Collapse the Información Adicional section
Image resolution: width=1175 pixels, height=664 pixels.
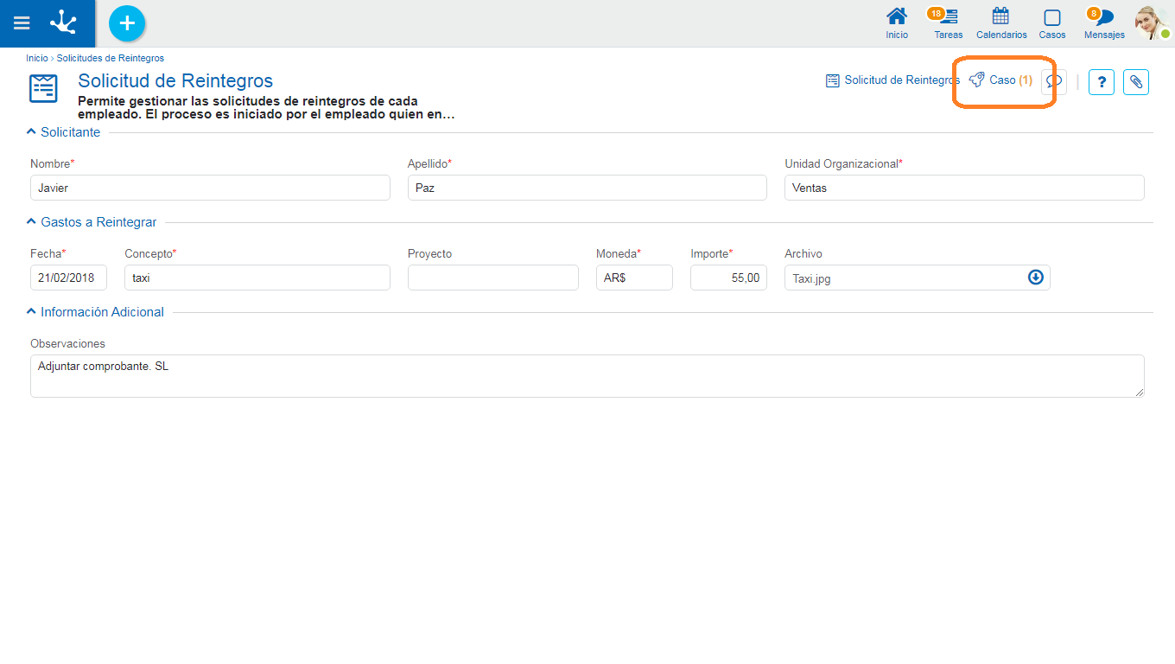click(32, 312)
